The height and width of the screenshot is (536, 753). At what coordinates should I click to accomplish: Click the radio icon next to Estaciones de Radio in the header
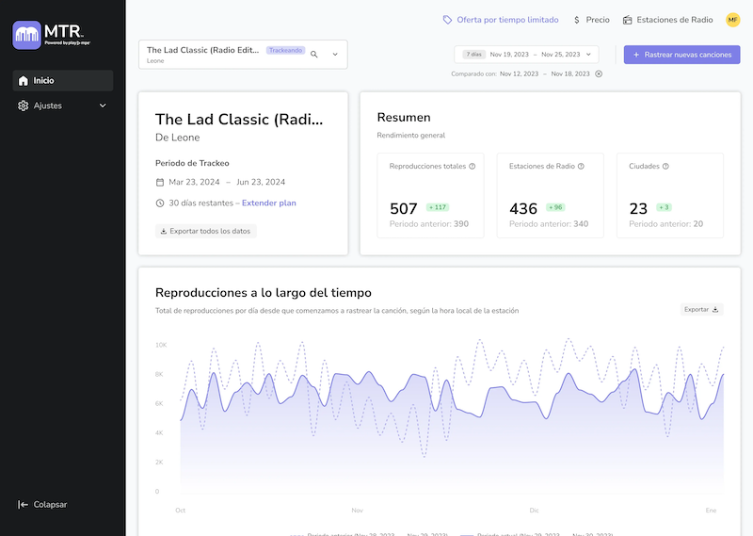(627, 20)
